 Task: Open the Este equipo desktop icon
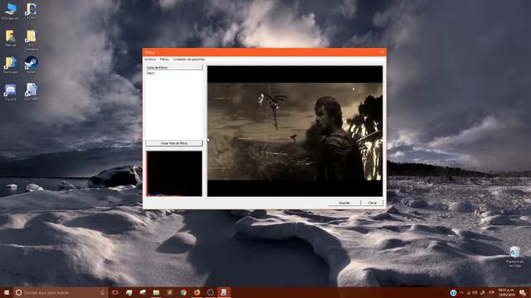(x=10, y=11)
